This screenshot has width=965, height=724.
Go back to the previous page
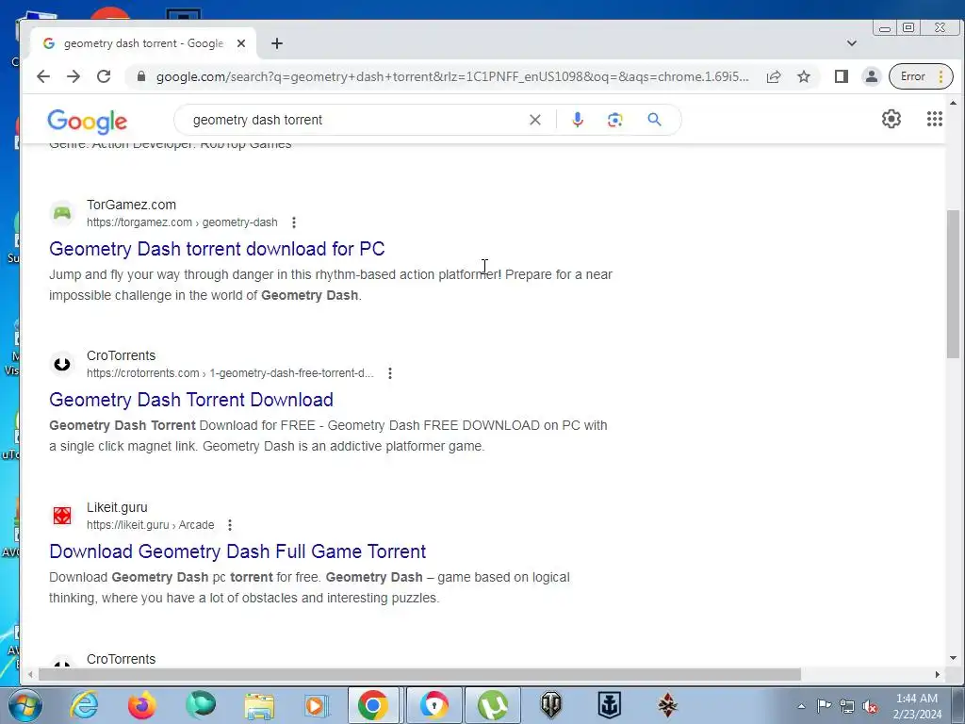(43, 76)
